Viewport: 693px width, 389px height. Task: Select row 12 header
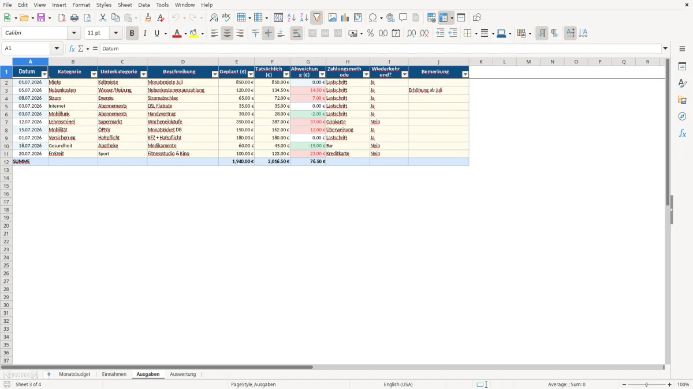6,162
